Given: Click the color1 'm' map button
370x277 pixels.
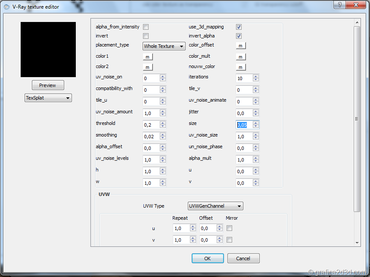Looking at the screenshot, I should (148, 57).
